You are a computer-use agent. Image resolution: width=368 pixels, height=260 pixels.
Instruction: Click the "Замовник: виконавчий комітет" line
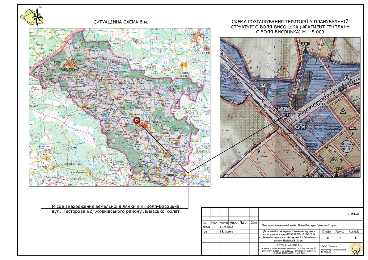[x=299, y=225]
